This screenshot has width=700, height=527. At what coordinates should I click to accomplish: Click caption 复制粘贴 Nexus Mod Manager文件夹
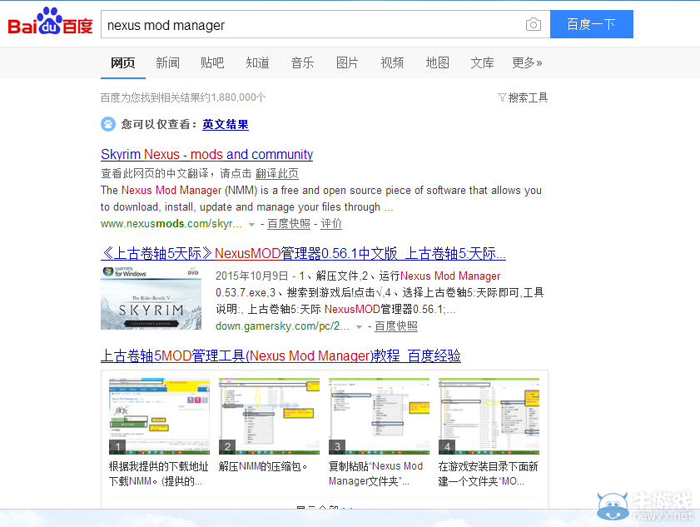pyautogui.click(x=376, y=474)
